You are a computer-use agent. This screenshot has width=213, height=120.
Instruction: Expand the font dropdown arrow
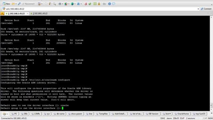[81, 4]
